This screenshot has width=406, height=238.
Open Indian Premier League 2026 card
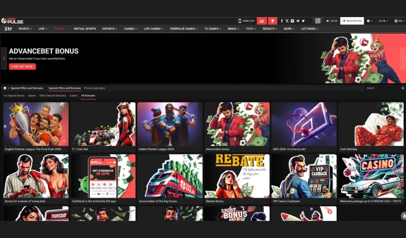coord(170,127)
